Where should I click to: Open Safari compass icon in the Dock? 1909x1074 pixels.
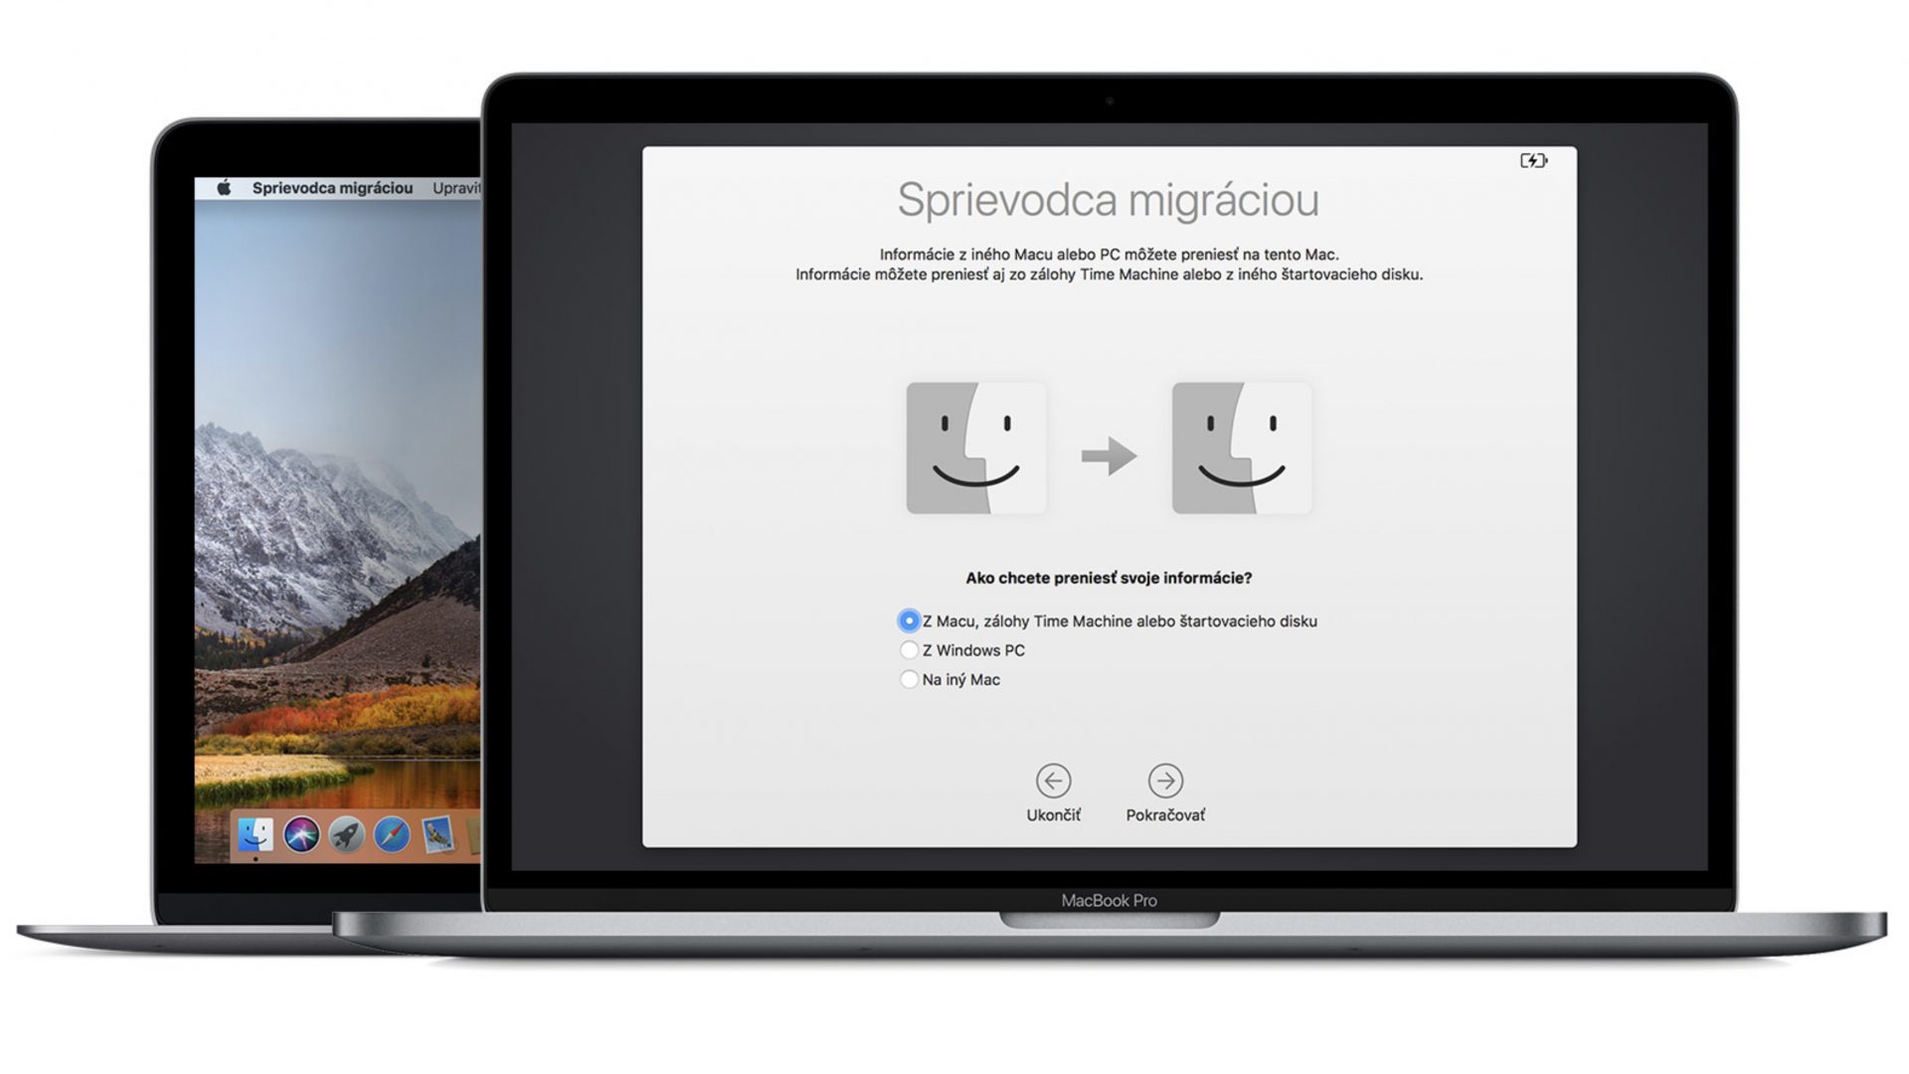pos(392,834)
